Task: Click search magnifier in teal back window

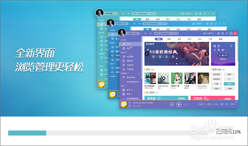Action: tap(155, 14)
